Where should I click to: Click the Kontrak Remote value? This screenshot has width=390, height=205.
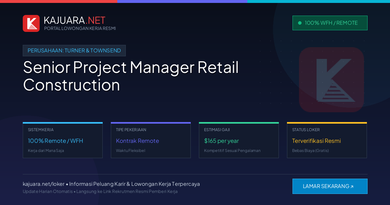point(137,141)
